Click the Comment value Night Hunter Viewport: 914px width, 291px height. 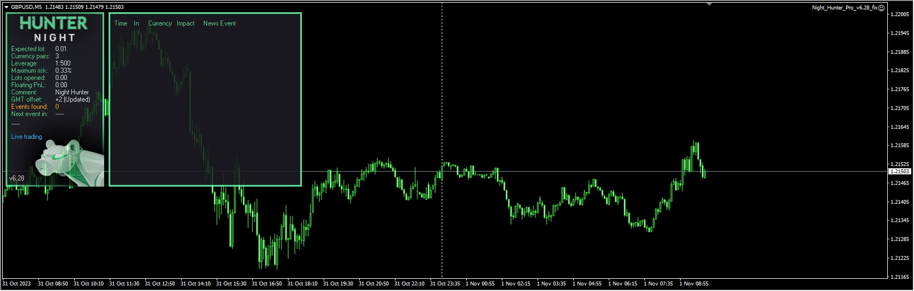(x=72, y=92)
